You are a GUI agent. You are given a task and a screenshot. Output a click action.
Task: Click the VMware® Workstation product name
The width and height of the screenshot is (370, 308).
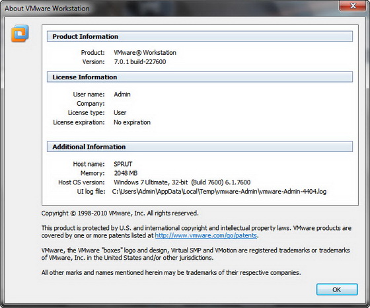pos(145,52)
